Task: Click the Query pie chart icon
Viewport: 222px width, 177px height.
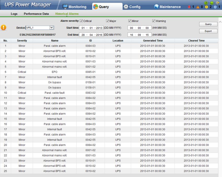Action: click(96, 7)
